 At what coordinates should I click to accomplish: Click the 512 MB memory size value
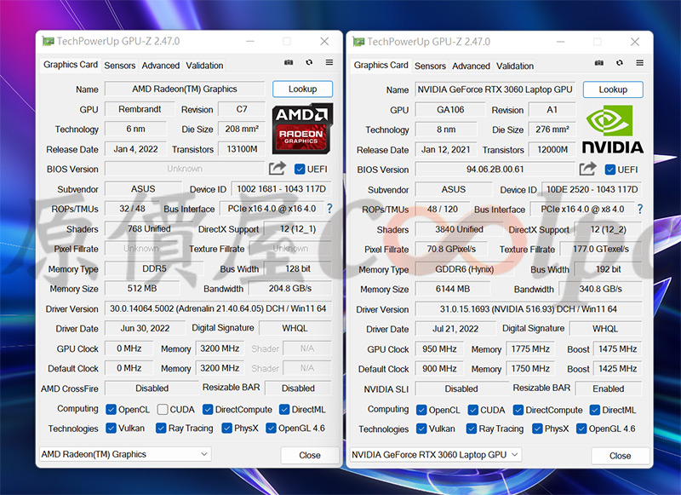click(142, 289)
